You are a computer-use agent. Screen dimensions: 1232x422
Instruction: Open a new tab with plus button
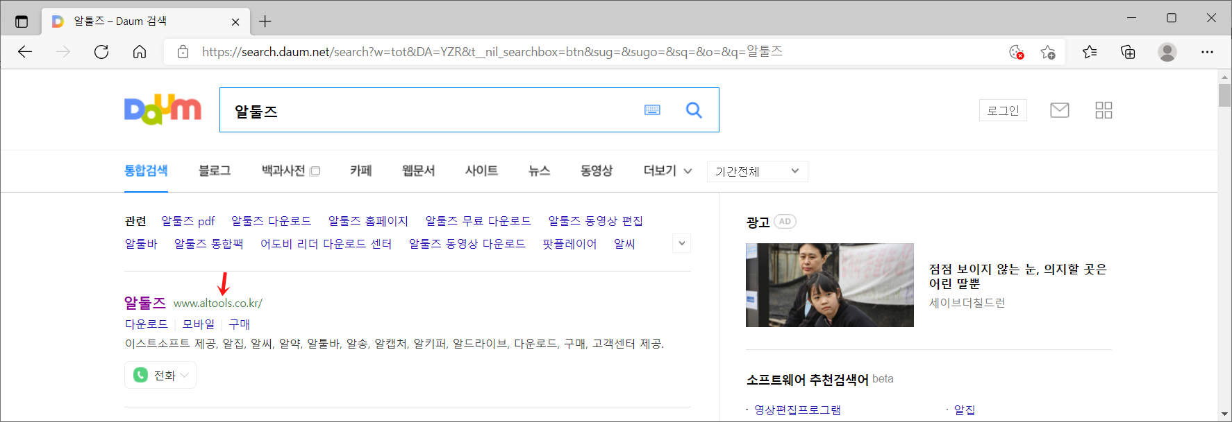(265, 21)
